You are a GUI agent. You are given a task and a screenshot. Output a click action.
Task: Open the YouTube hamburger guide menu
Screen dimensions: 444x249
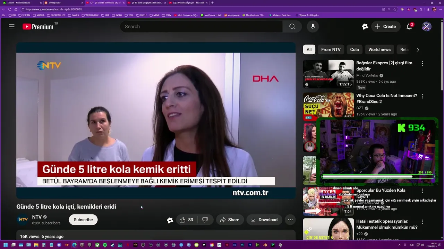point(11,27)
